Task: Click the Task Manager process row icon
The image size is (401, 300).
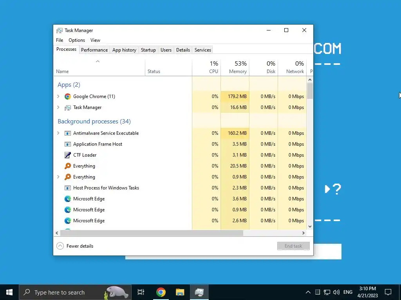Action: (x=67, y=108)
